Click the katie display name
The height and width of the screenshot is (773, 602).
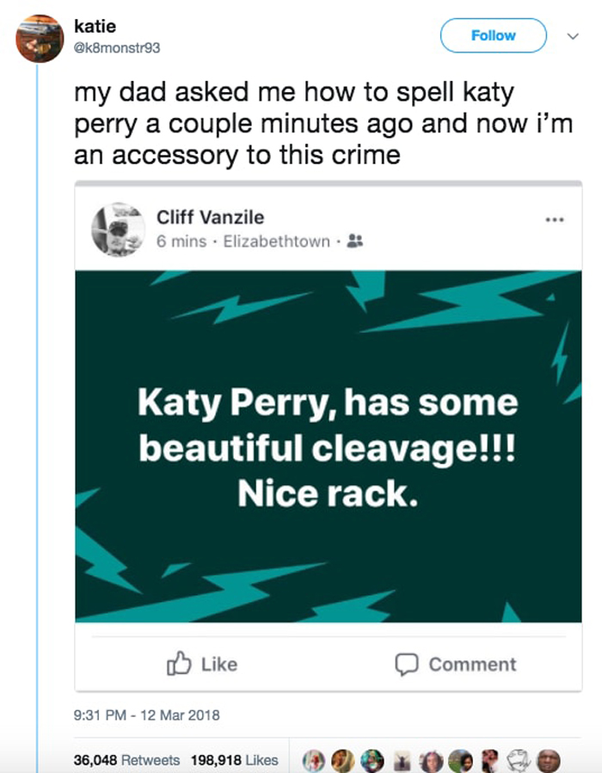pyautogui.click(x=95, y=28)
